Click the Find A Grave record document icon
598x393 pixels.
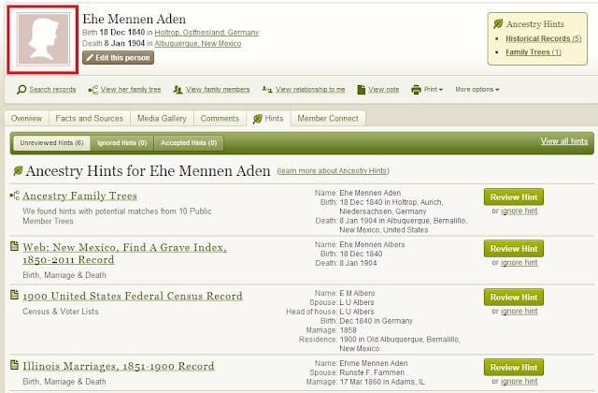(15, 246)
